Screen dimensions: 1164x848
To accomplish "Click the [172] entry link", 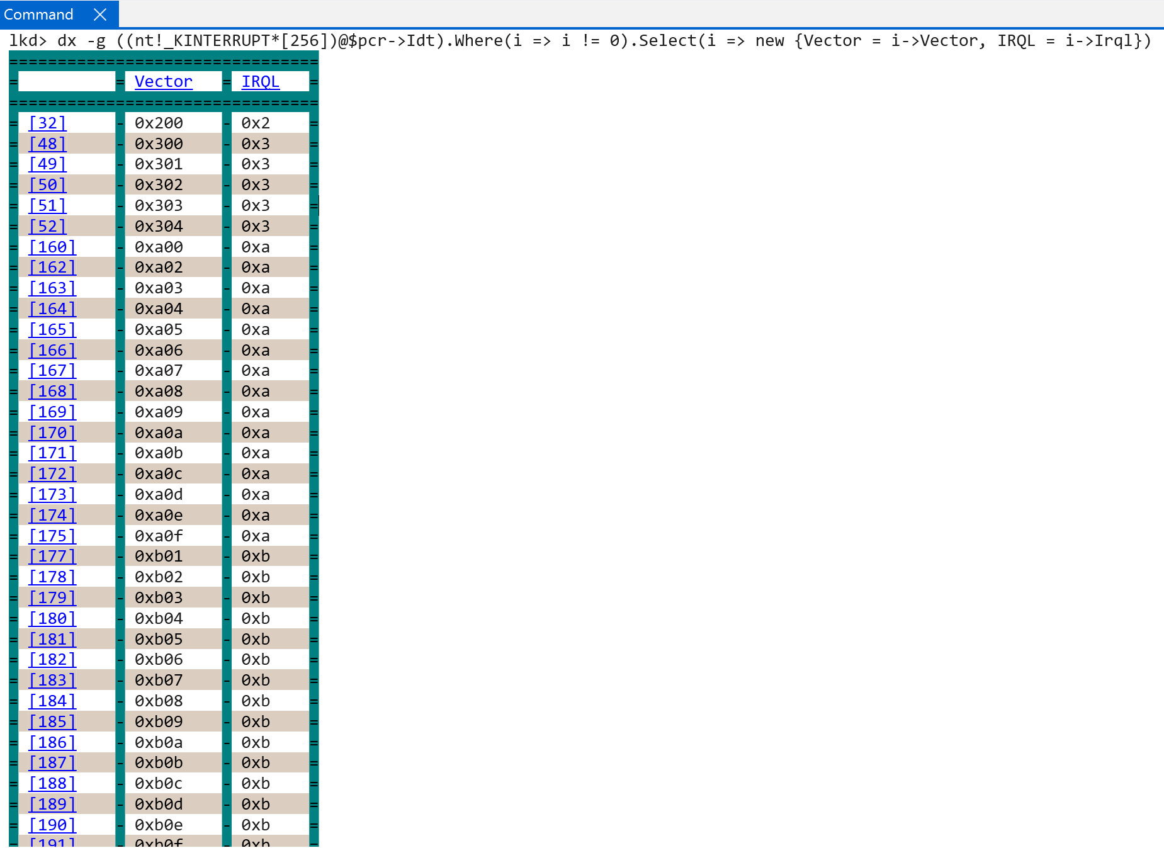I will (x=52, y=474).
